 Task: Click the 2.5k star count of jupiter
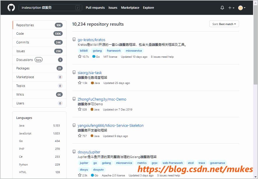pos(83,176)
